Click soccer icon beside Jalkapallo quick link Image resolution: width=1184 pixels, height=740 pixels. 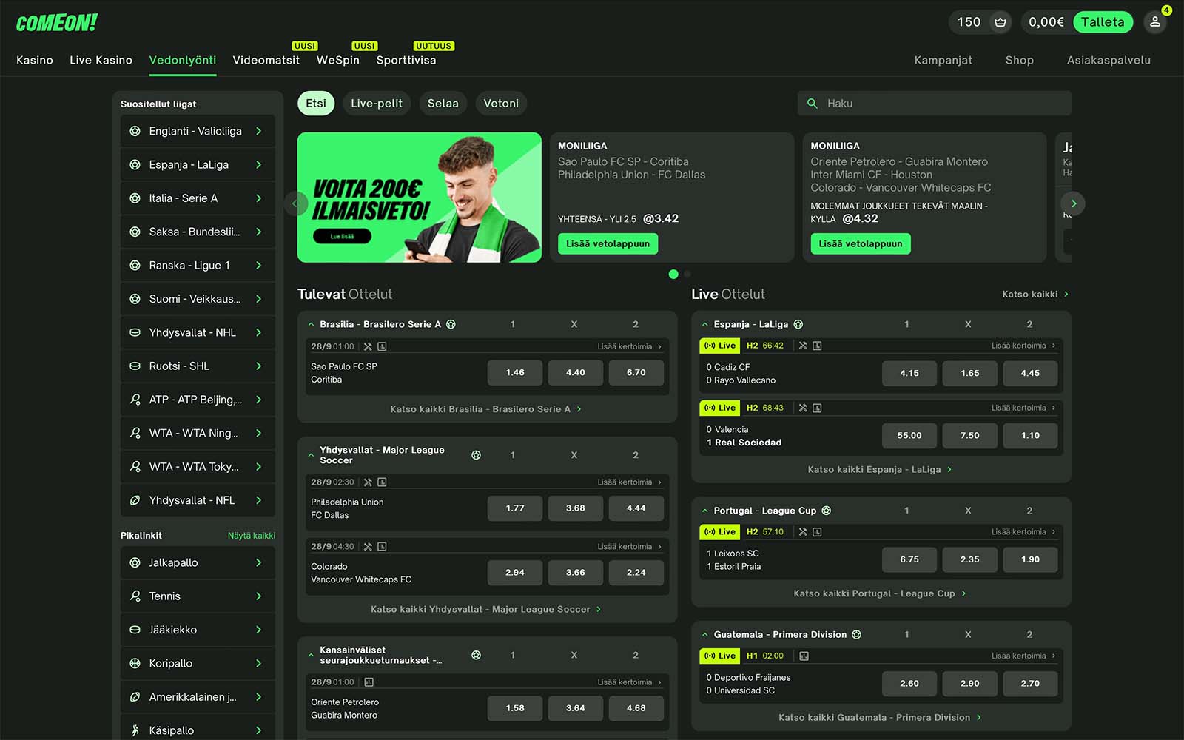coord(135,562)
